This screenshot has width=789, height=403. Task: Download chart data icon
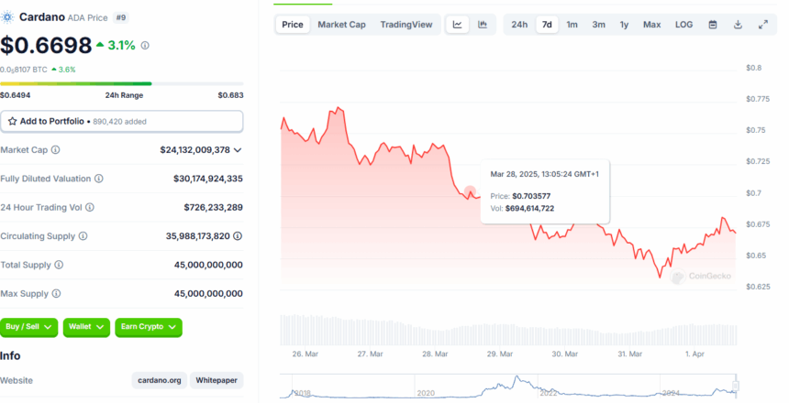click(738, 25)
